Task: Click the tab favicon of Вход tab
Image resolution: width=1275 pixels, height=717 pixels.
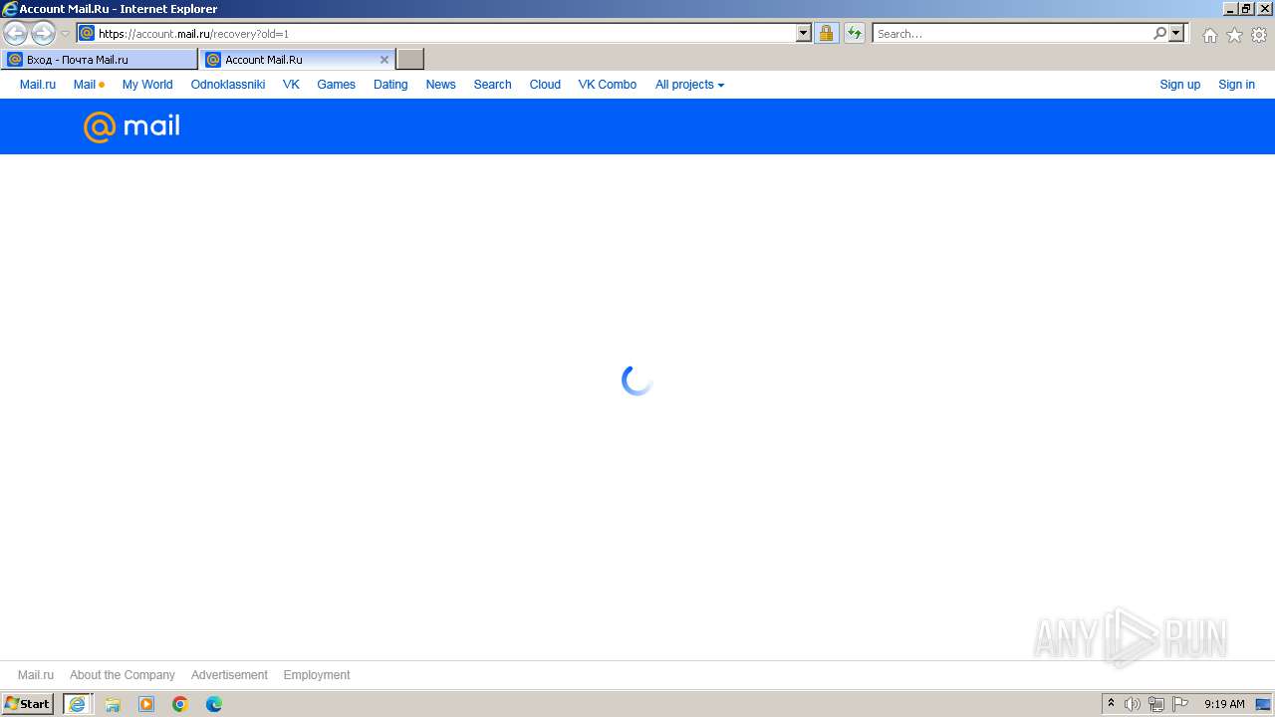Action: [x=15, y=60]
